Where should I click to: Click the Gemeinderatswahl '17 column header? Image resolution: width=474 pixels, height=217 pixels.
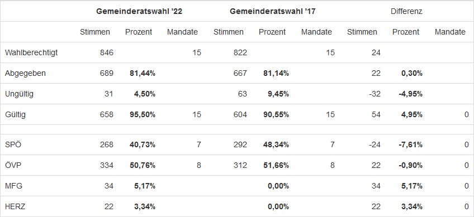coord(273,12)
